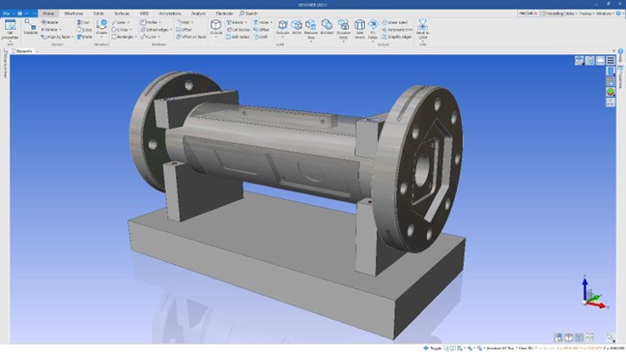
Task: Click the blue Z axis of triad
Action: (584, 287)
